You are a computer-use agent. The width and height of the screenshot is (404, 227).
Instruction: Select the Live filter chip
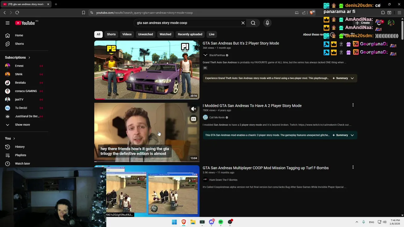point(211,34)
